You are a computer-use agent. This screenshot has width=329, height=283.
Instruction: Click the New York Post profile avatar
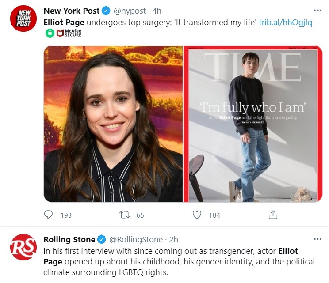[23, 19]
